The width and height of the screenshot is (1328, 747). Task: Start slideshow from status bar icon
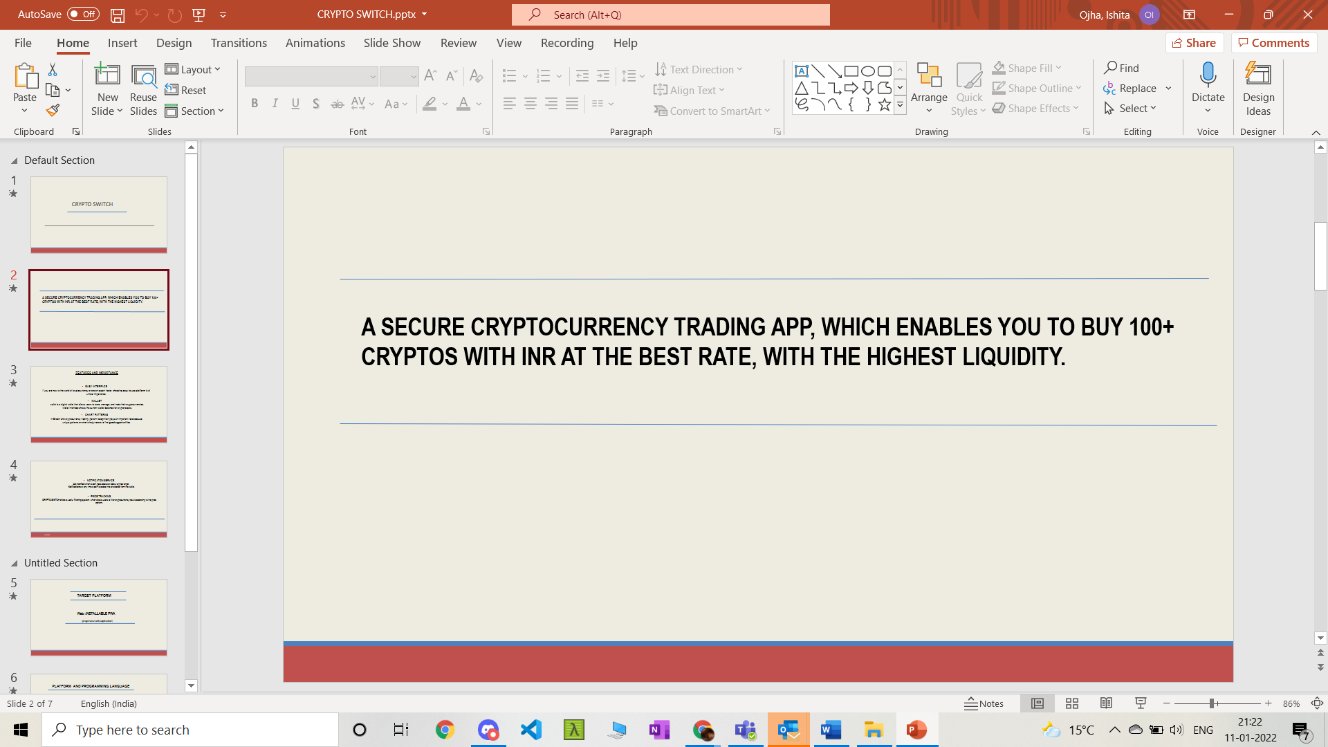tap(1141, 703)
